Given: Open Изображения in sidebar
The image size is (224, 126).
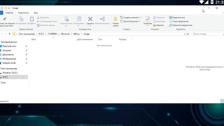Looking at the screenshot, I should tap(9, 59).
